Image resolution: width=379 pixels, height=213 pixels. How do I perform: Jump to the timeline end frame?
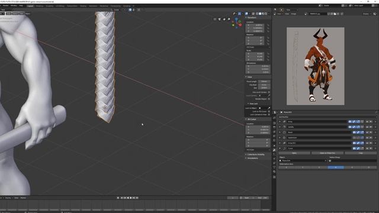137,198
